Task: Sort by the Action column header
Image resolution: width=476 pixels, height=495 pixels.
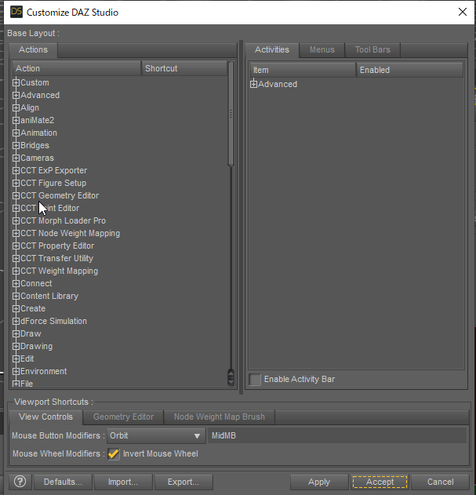Action: pos(76,68)
